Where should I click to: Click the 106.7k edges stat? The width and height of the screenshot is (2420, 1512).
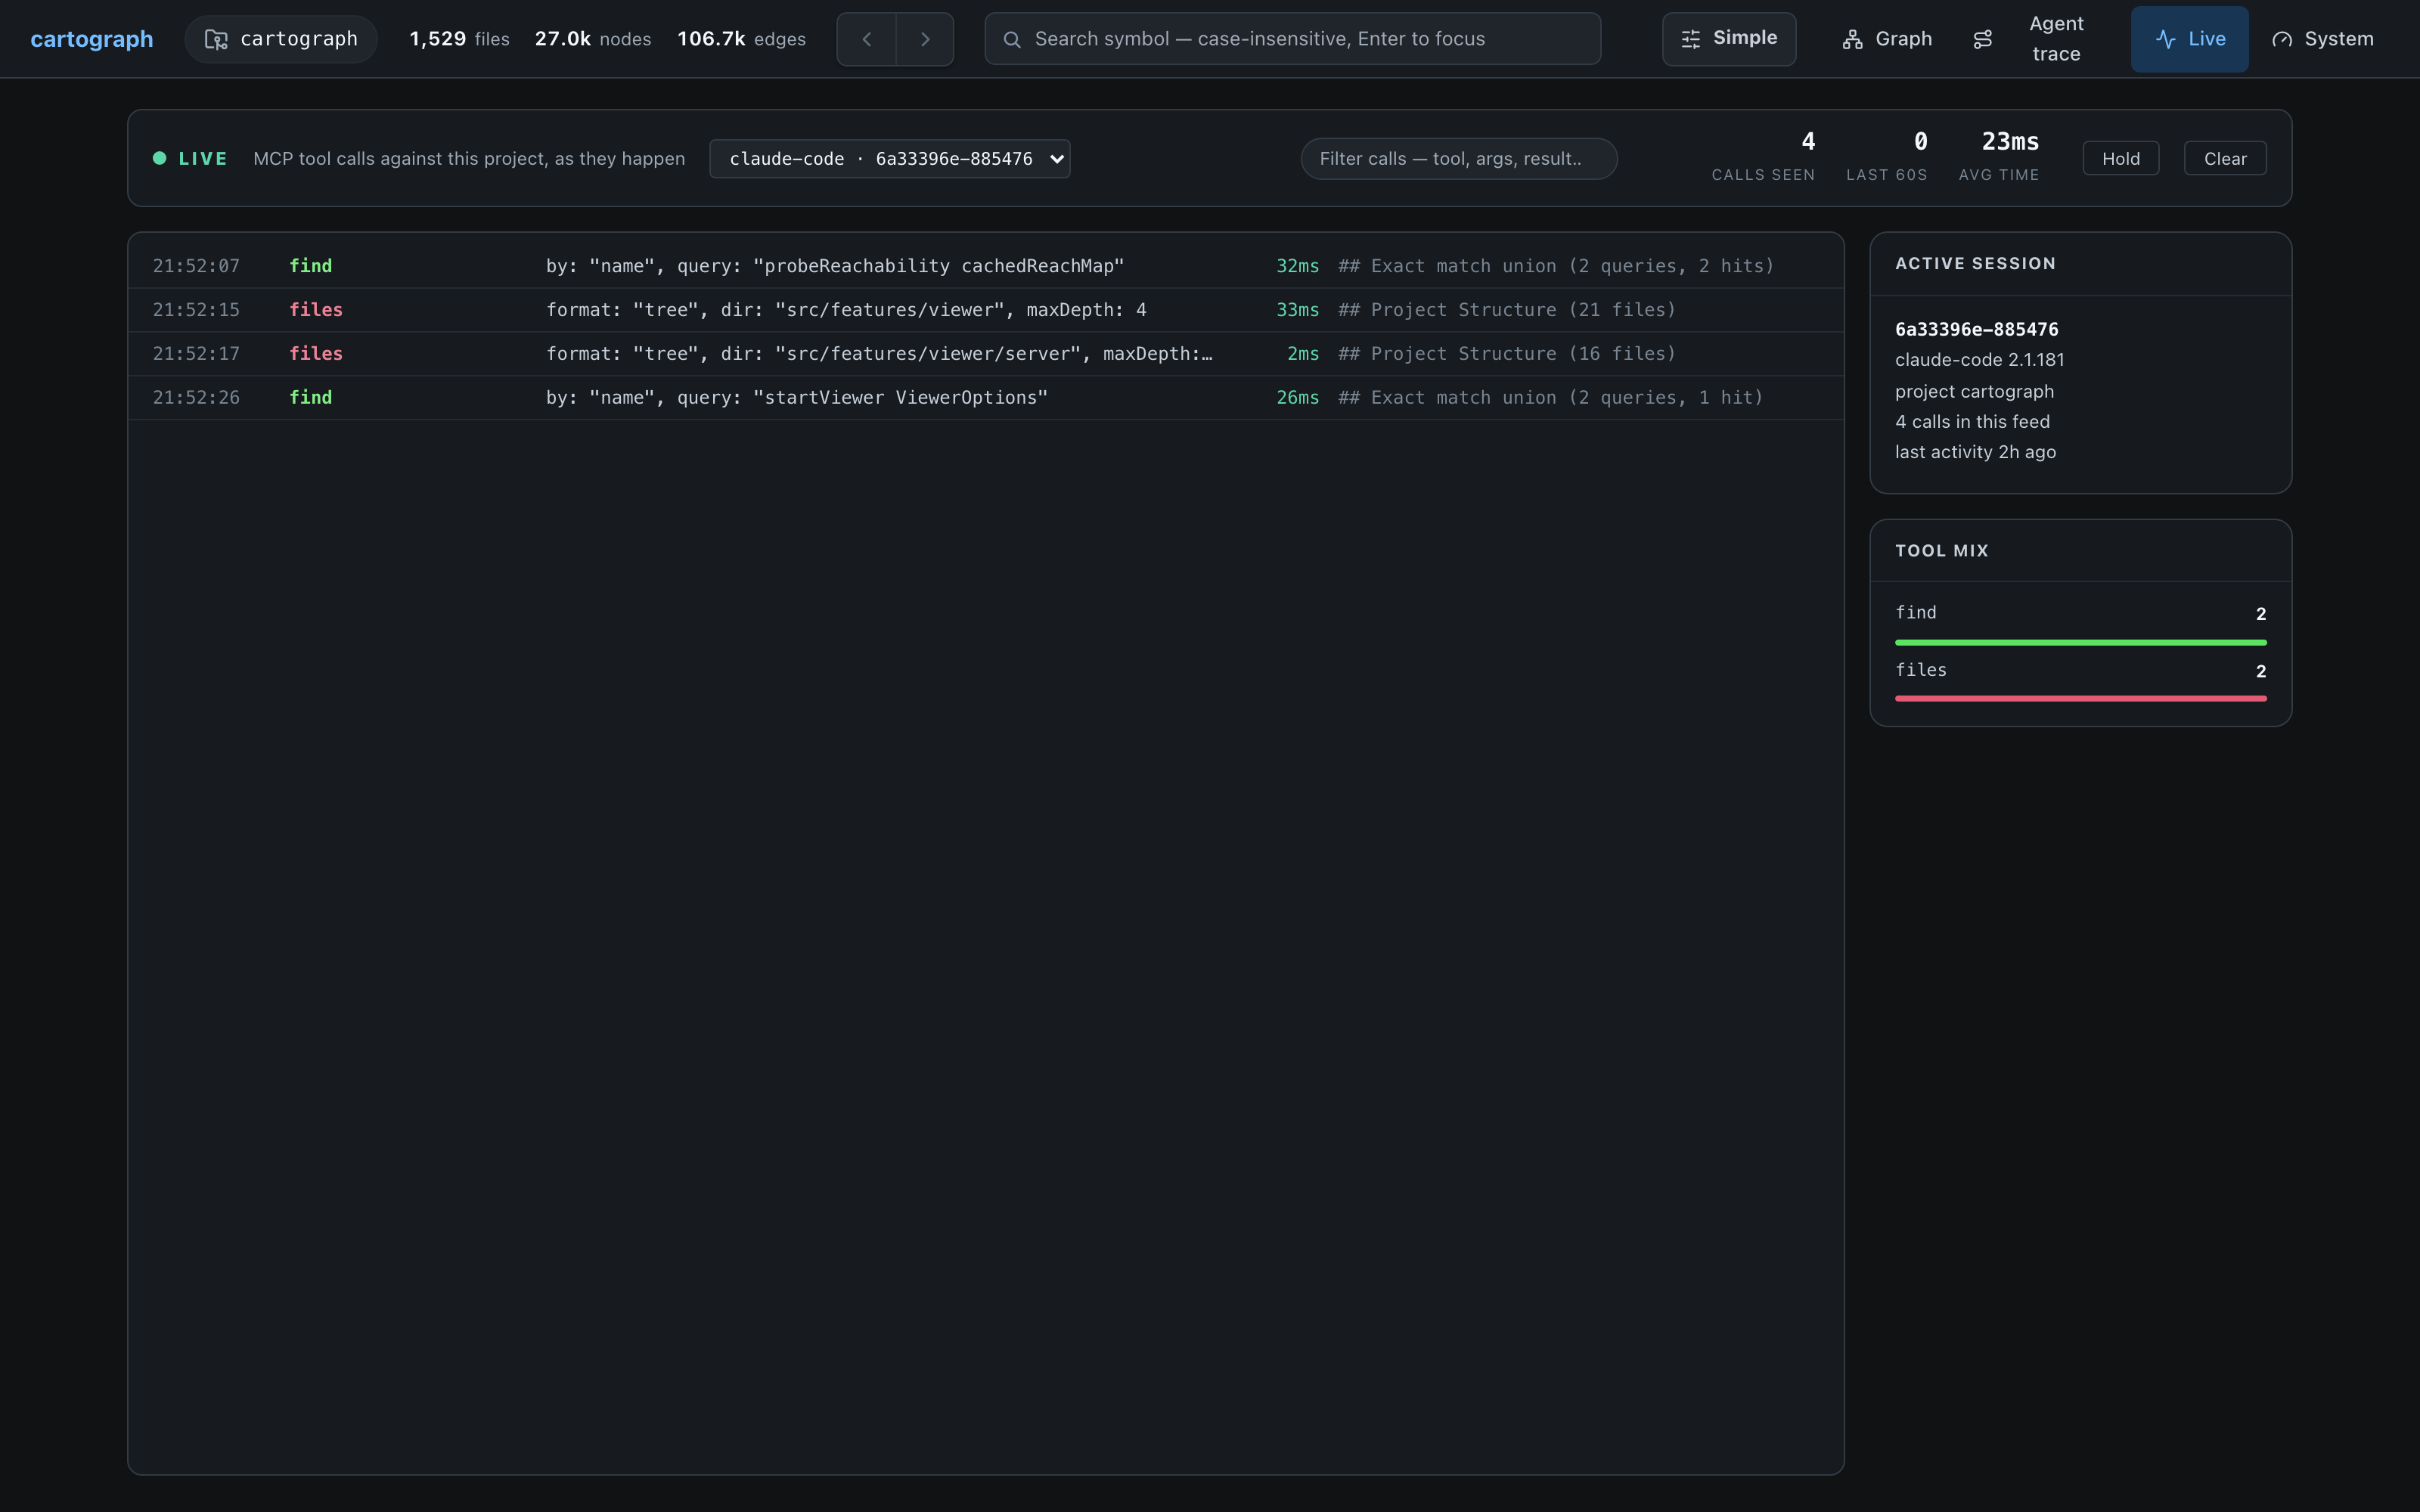coord(741,39)
